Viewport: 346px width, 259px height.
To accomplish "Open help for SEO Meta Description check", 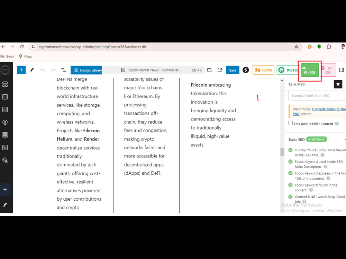I will [x=326, y=167].
